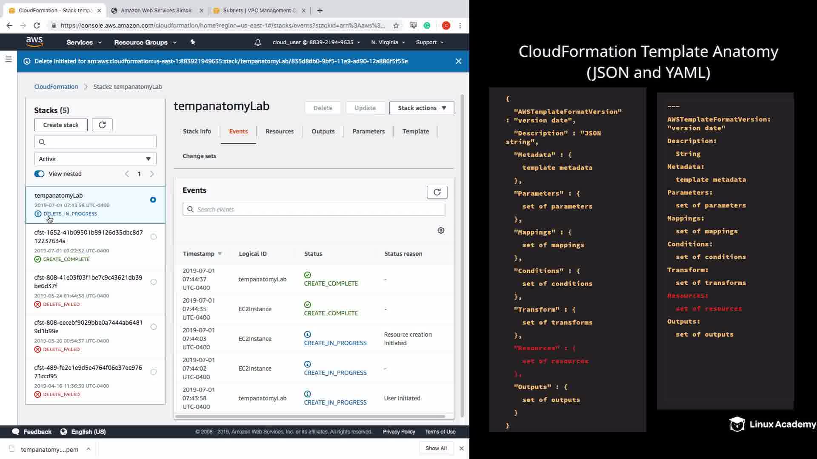Select the cfst-1652 stack radio button

click(x=154, y=237)
